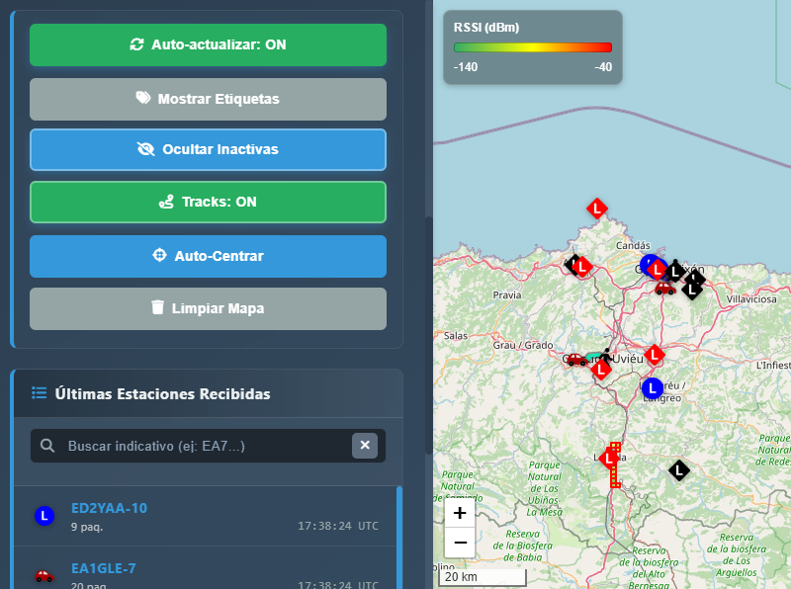Zoom out the map with minus button
791x589 pixels.
(x=459, y=543)
